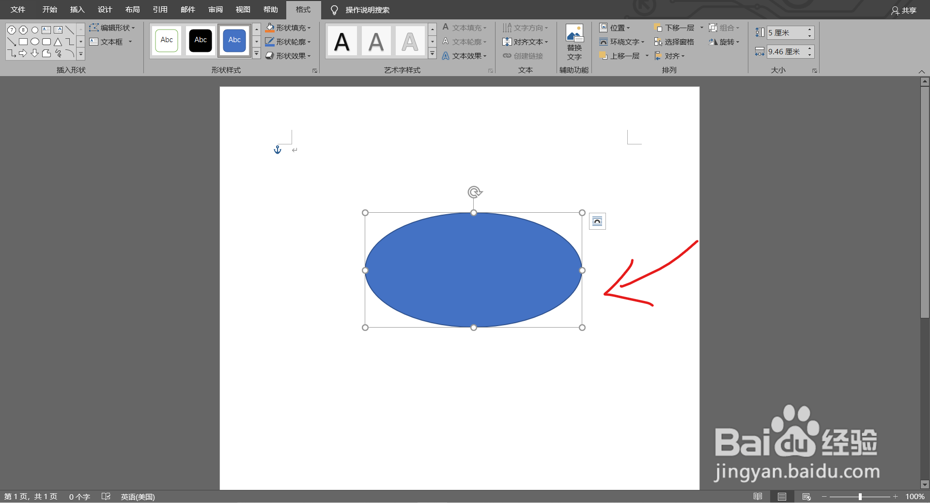Open the Size dialog launcher

tap(815, 71)
